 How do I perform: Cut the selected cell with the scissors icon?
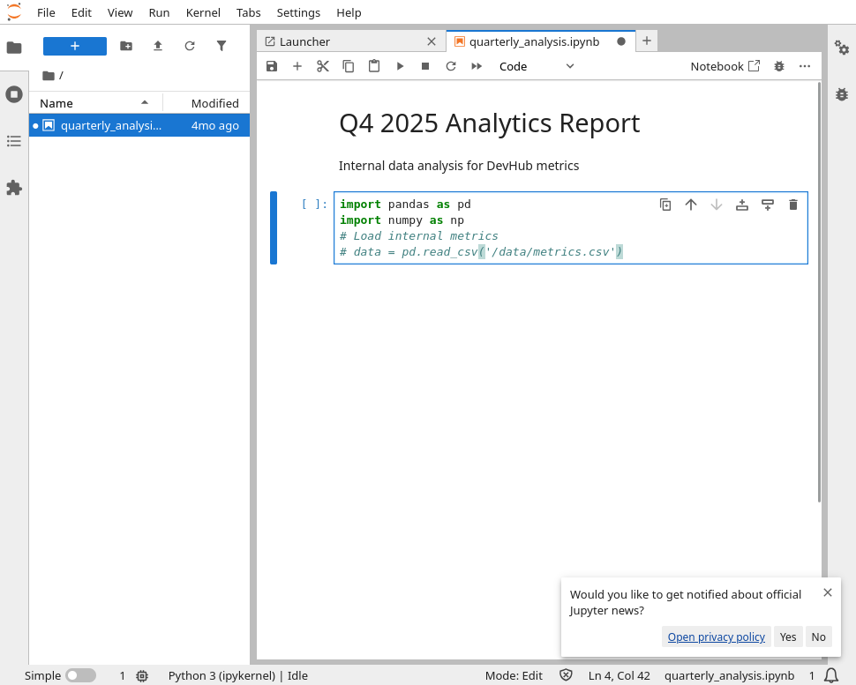coord(323,66)
